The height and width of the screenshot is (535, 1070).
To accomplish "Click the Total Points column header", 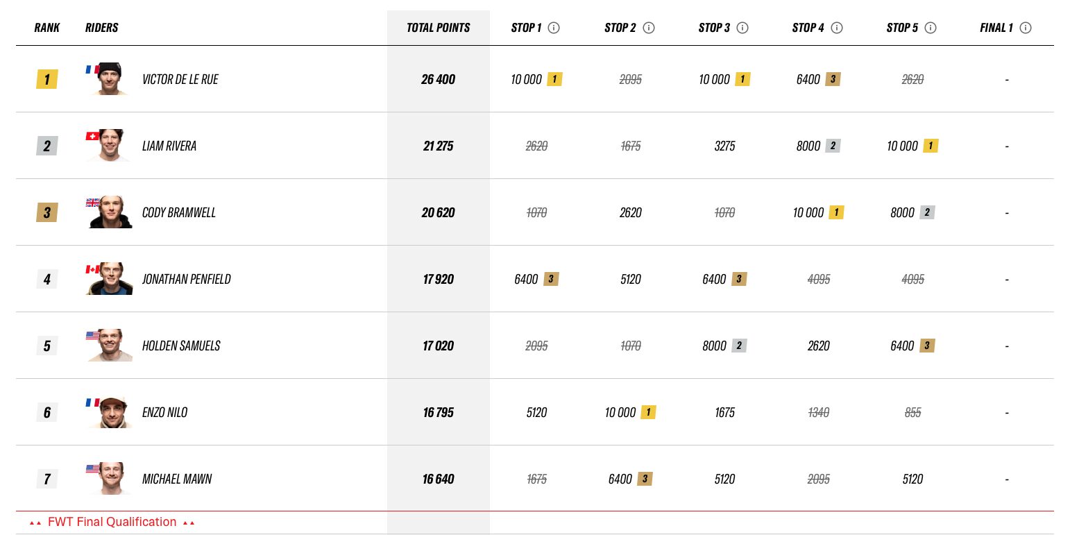I will pos(438,28).
